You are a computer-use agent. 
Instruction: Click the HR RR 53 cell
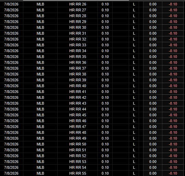point(78,162)
